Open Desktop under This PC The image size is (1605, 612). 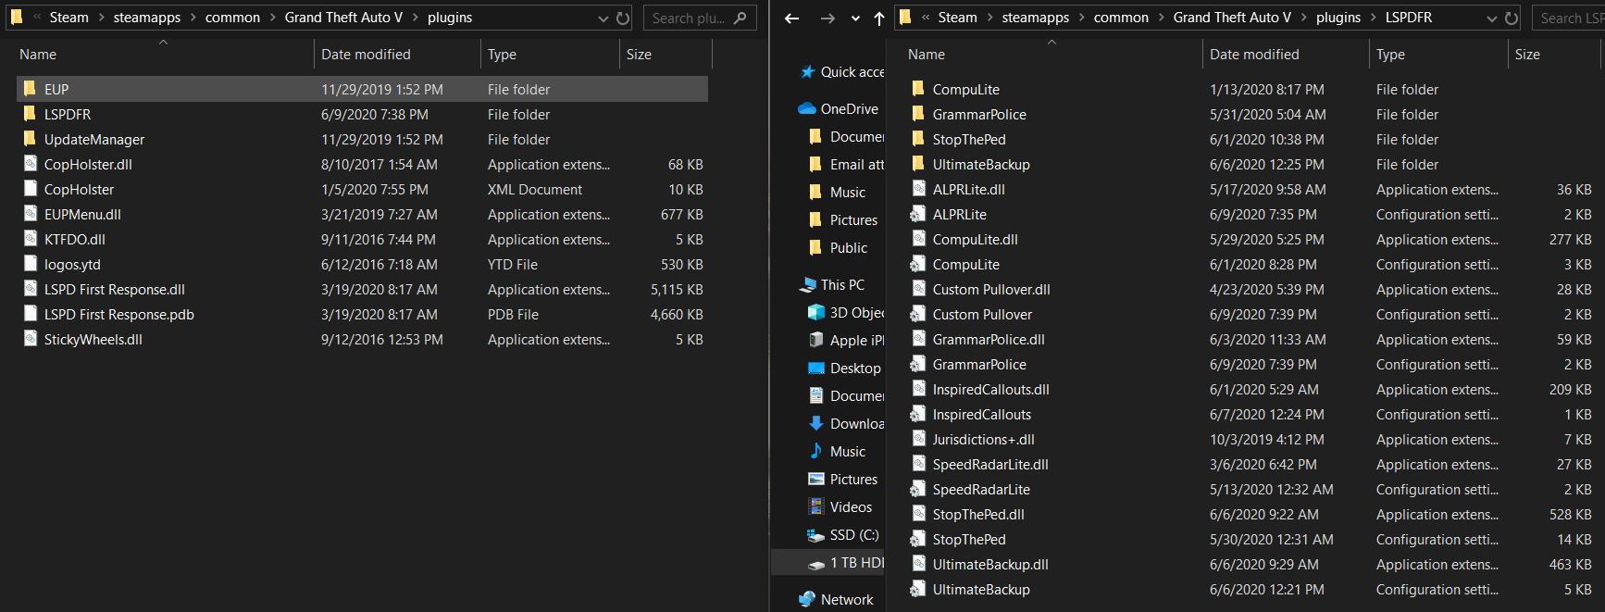click(x=844, y=368)
